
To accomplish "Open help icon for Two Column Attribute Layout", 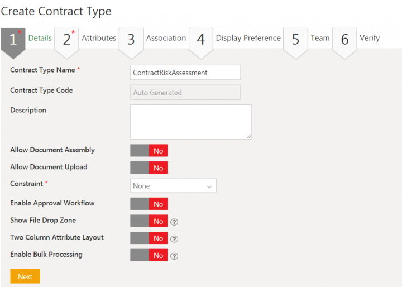I will coord(174,239).
